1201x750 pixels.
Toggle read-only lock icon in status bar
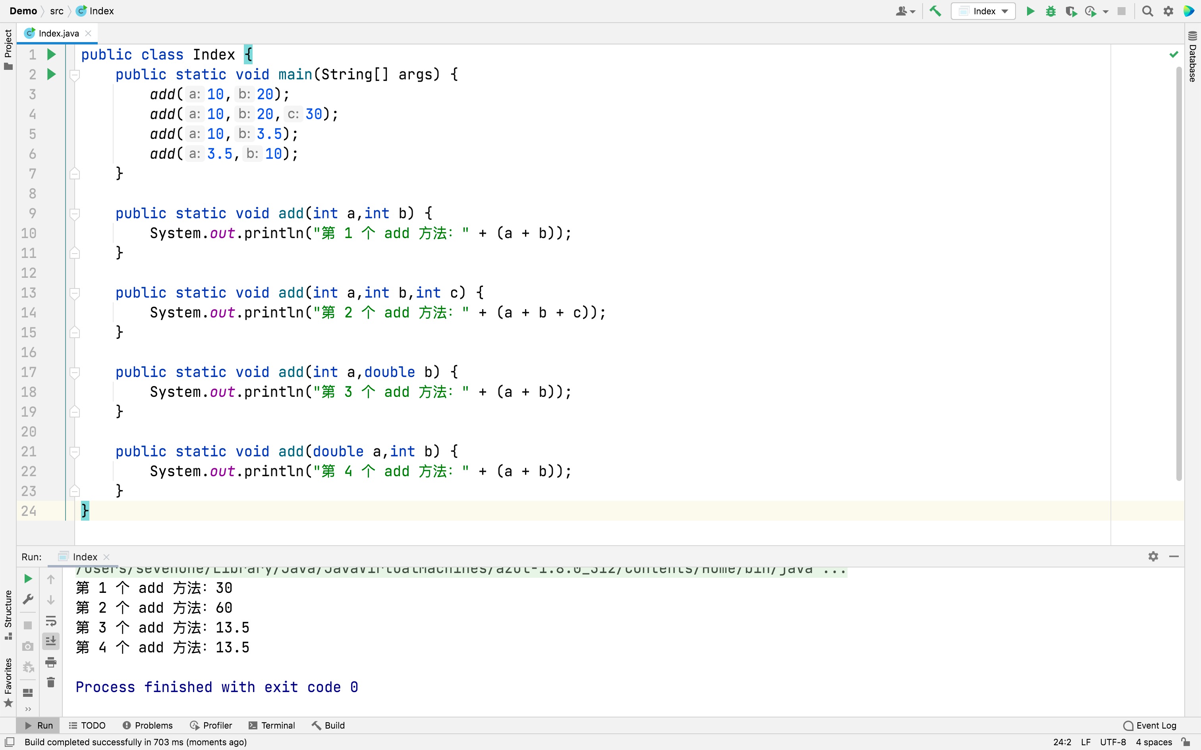point(1186,742)
